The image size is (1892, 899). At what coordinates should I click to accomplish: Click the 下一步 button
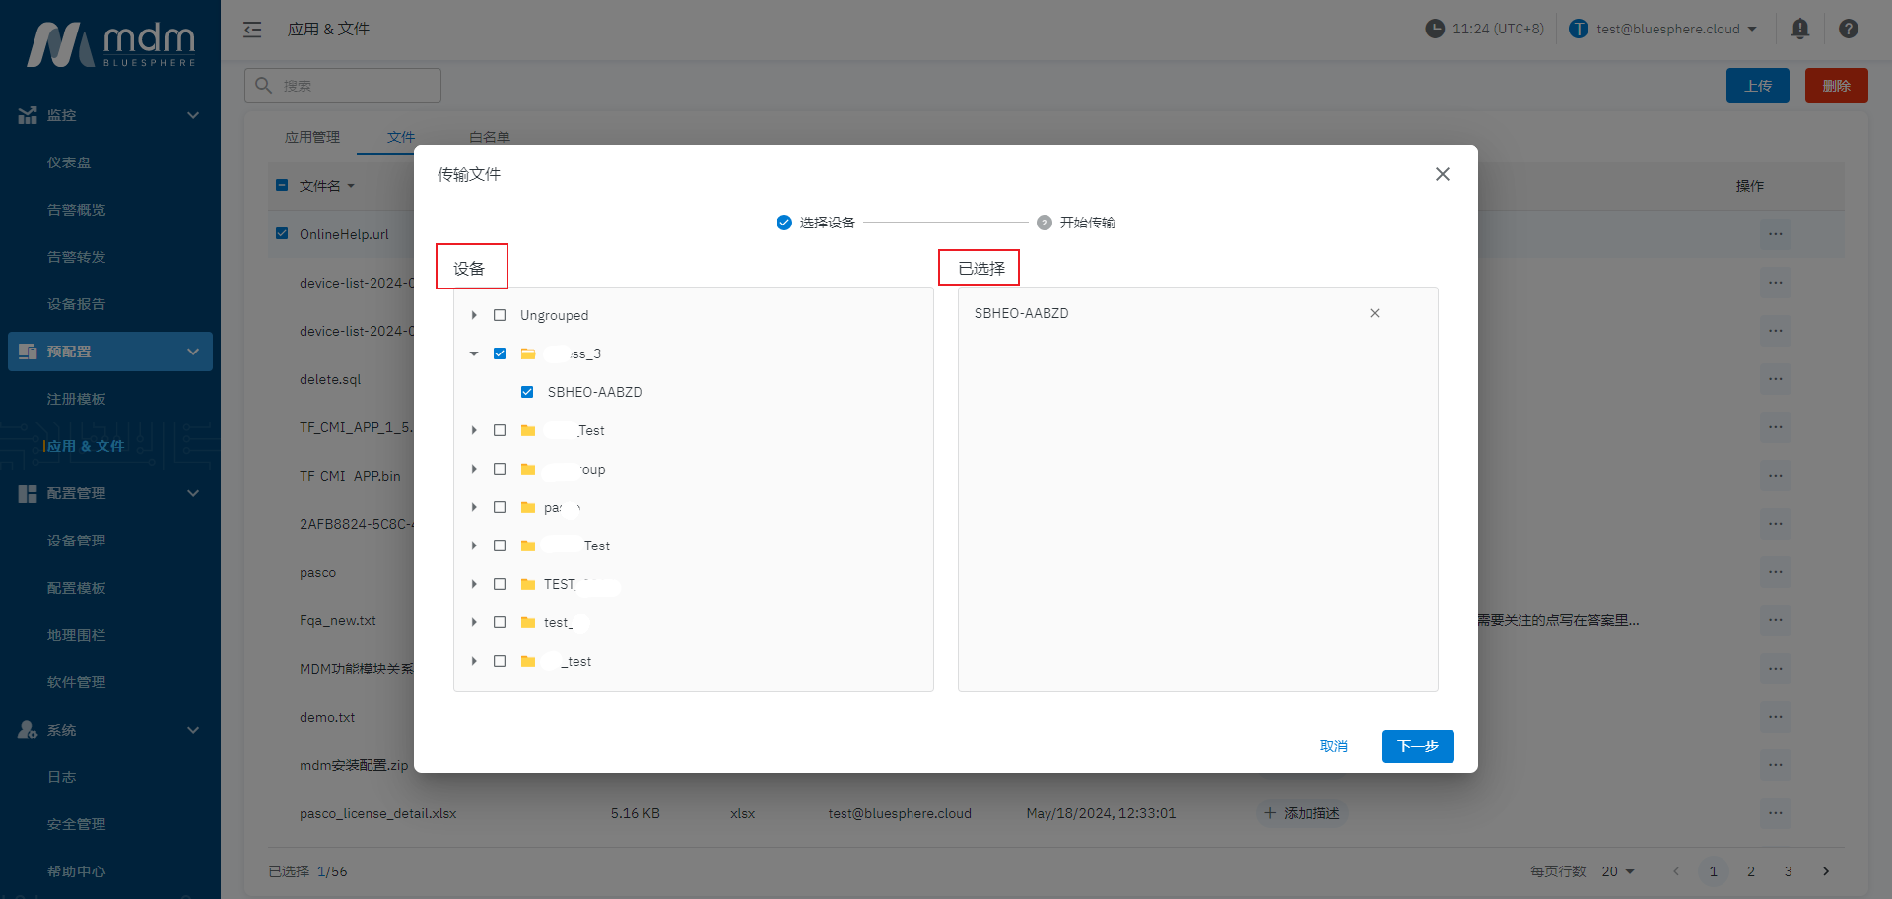(x=1417, y=746)
